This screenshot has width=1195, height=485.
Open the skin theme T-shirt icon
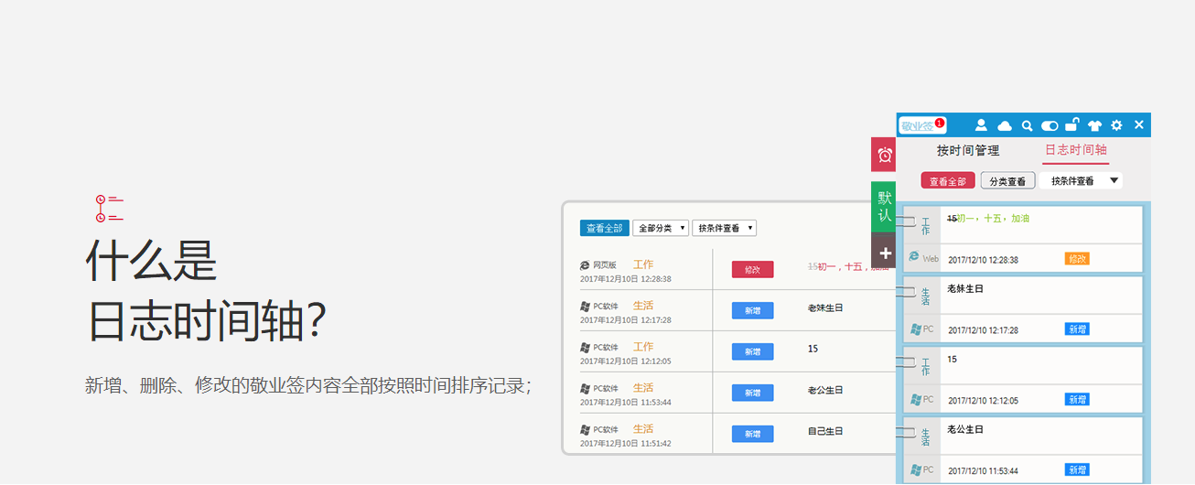click(1094, 125)
